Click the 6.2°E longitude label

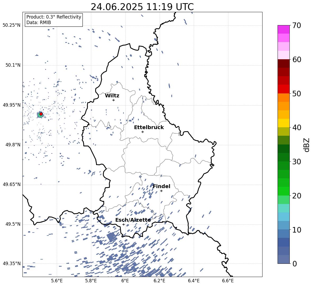(159, 281)
